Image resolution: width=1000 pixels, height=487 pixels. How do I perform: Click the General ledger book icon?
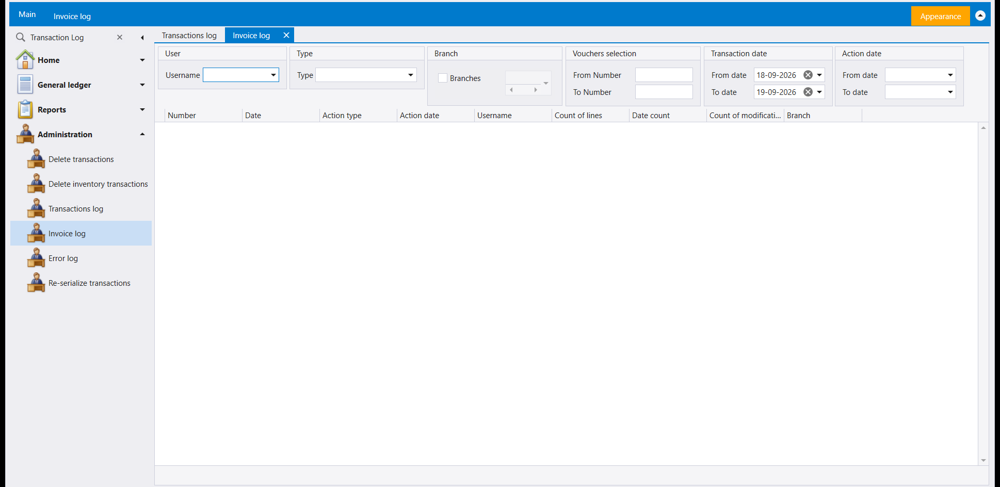25,85
